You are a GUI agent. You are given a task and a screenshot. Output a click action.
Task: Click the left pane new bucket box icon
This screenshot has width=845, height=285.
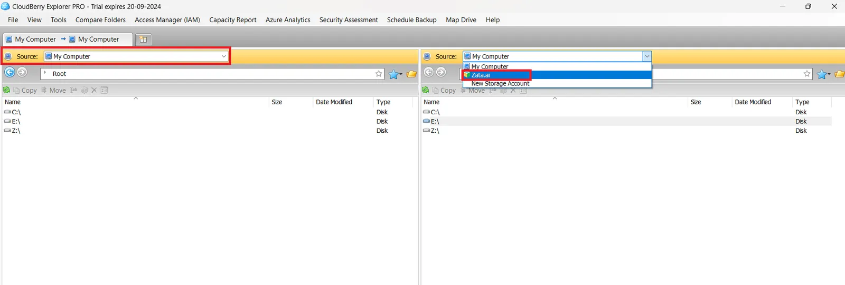point(84,90)
